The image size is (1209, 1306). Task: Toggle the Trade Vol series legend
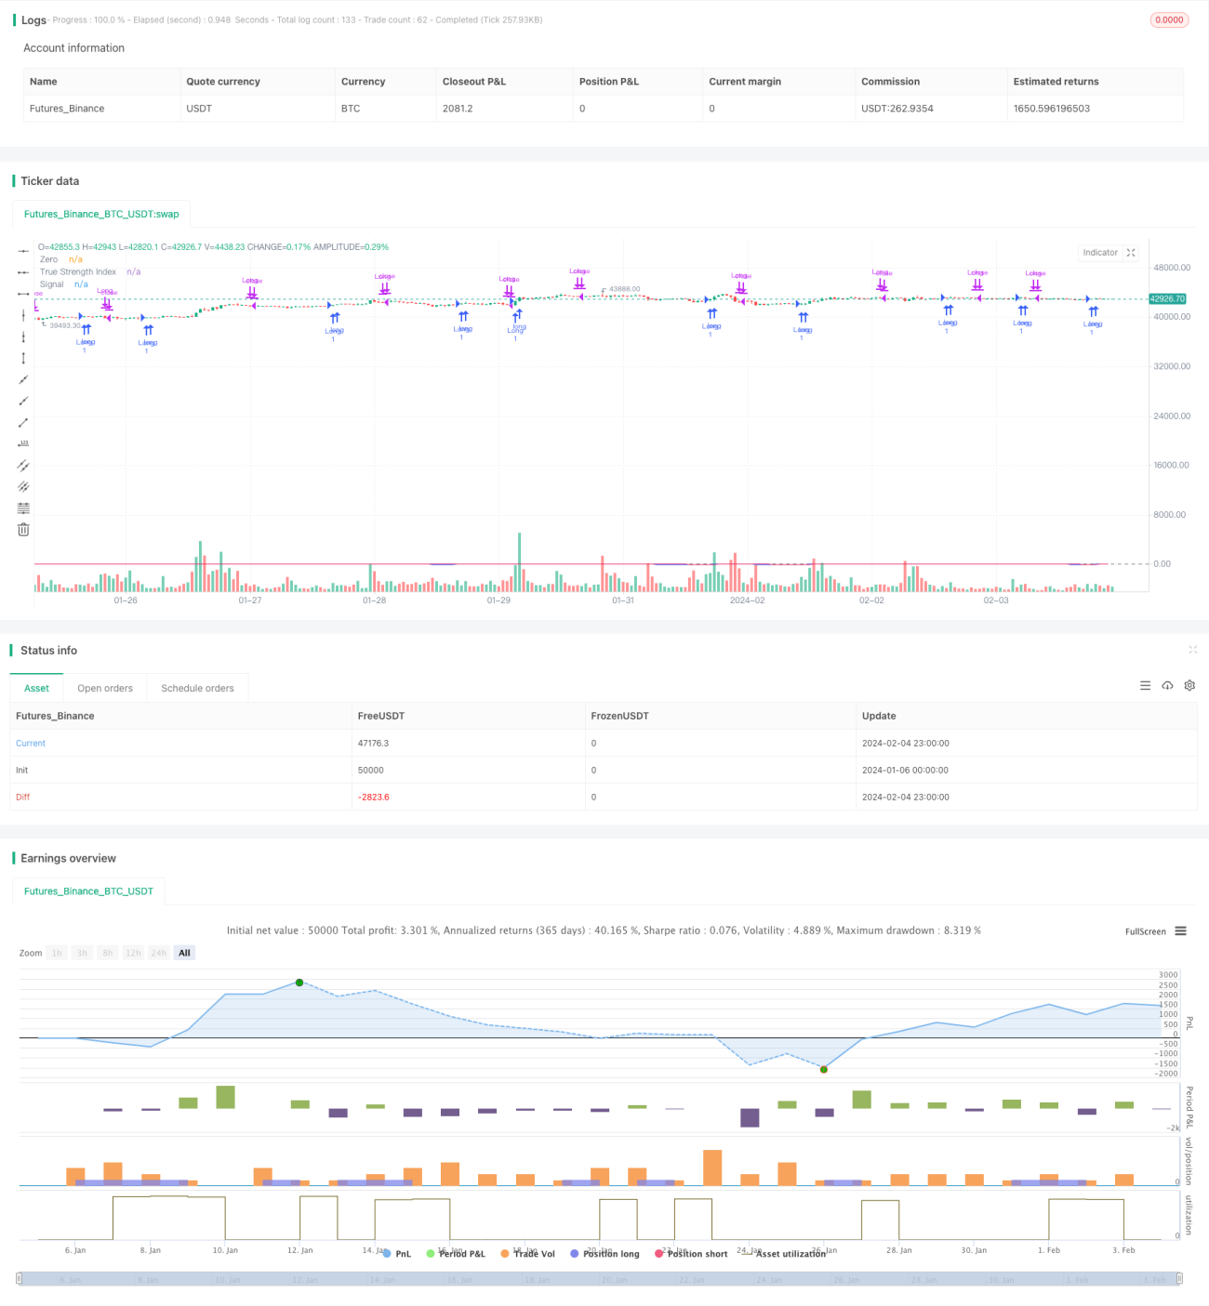[528, 1254]
